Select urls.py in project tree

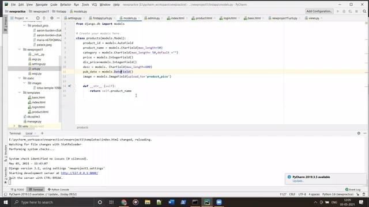click(36, 68)
